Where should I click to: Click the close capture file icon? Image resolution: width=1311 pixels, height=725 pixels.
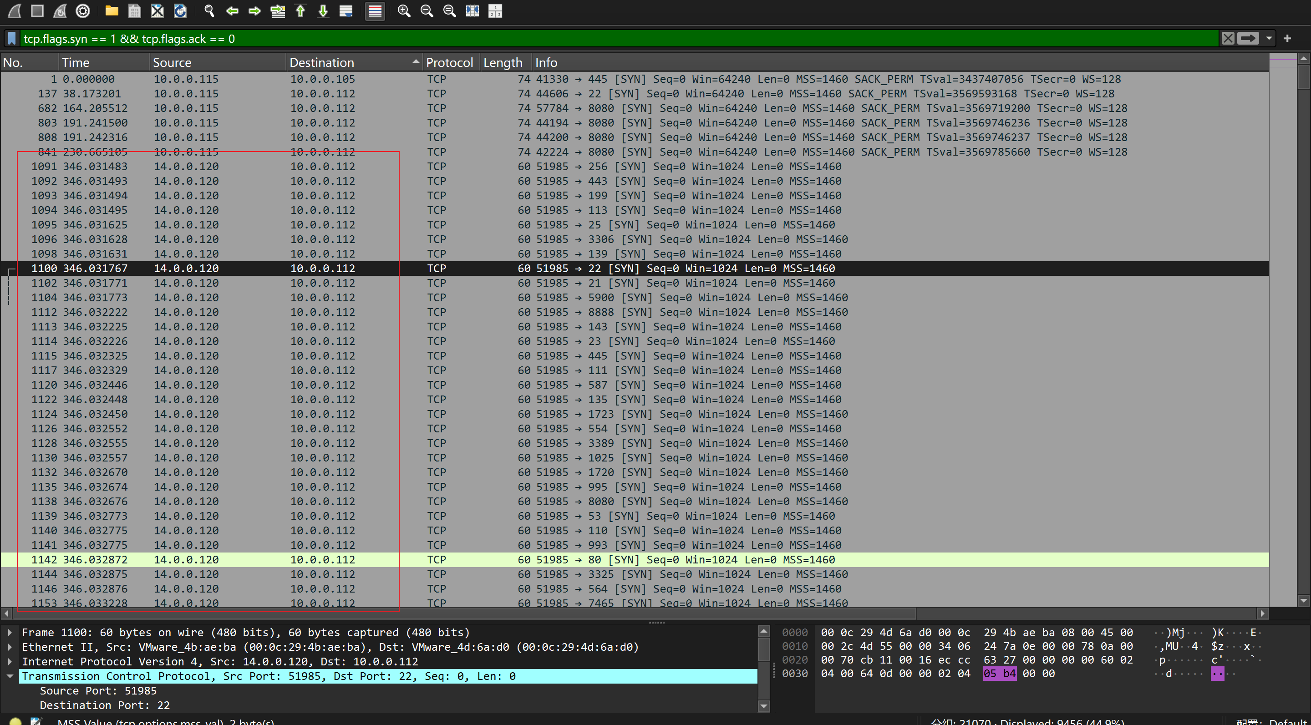click(157, 10)
